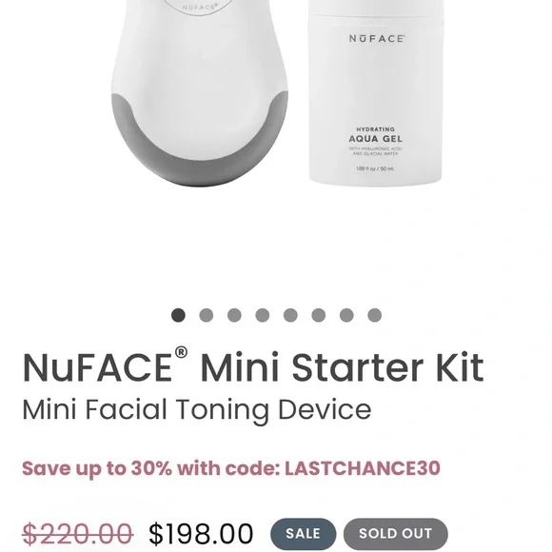Select the LASTCHANCE30 promo code text
This screenshot has height=552, width=552.
(363, 468)
